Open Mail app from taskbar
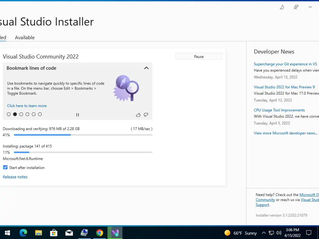This screenshot has width=319, height=239. tap(69, 233)
